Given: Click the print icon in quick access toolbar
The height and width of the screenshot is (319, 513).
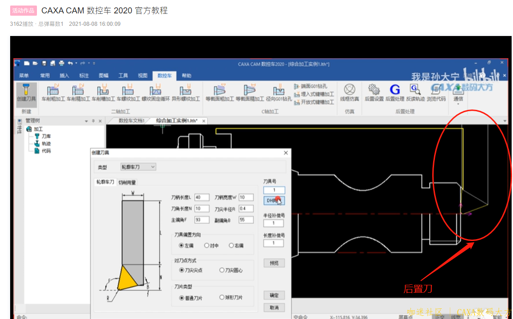Looking at the screenshot, I should pos(61,63).
